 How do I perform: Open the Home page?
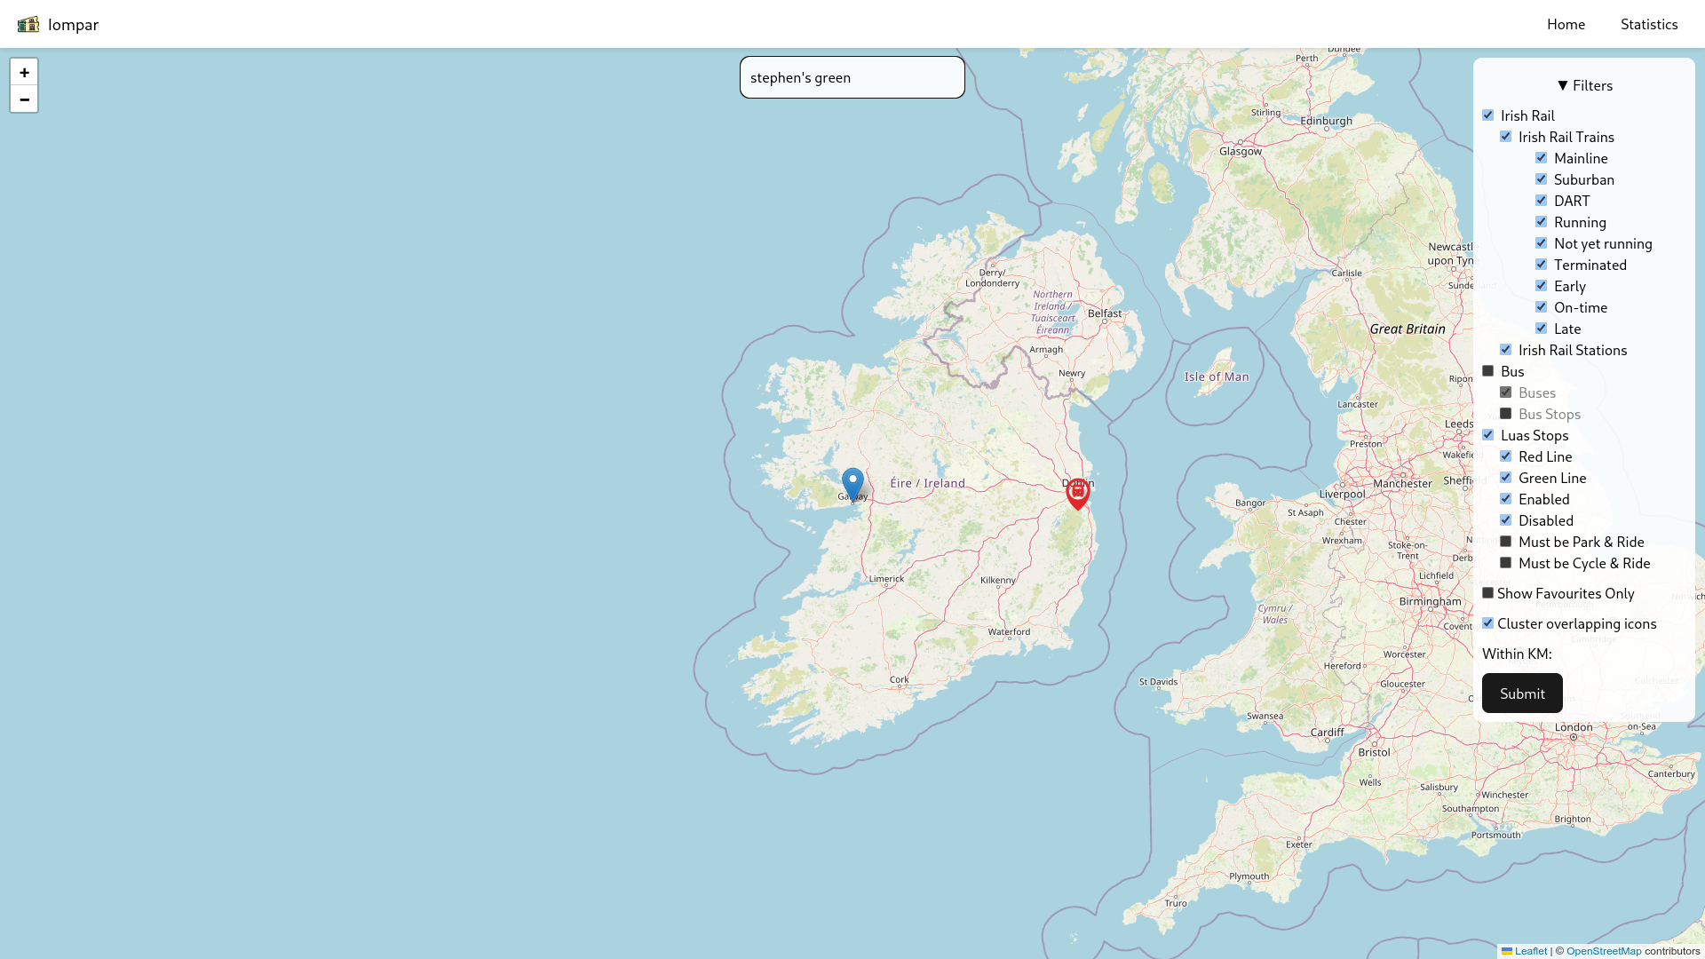click(x=1566, y=24)
